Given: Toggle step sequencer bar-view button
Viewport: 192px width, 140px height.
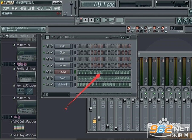Looking at the screenshot, I should 47,37.
